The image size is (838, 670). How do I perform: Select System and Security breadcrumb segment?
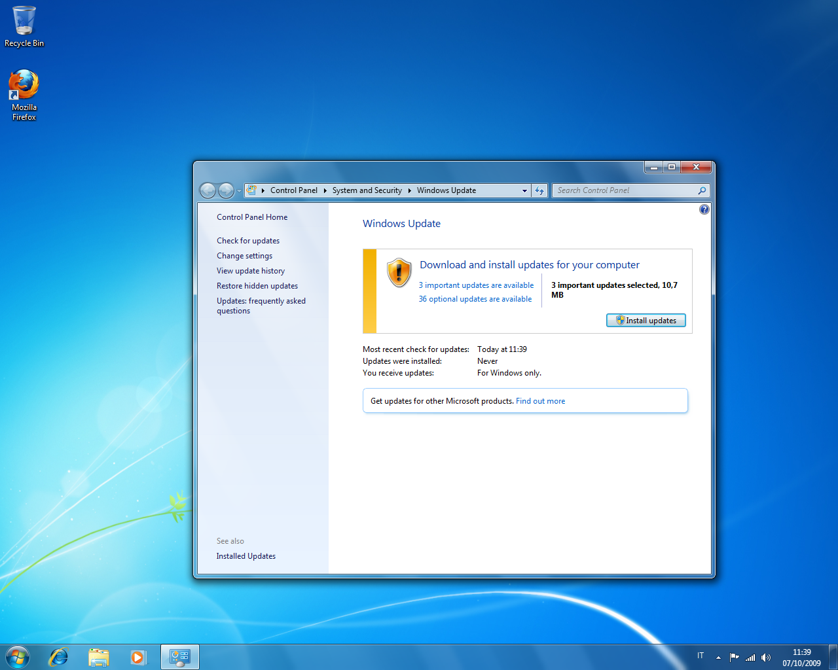coord(367,190)
